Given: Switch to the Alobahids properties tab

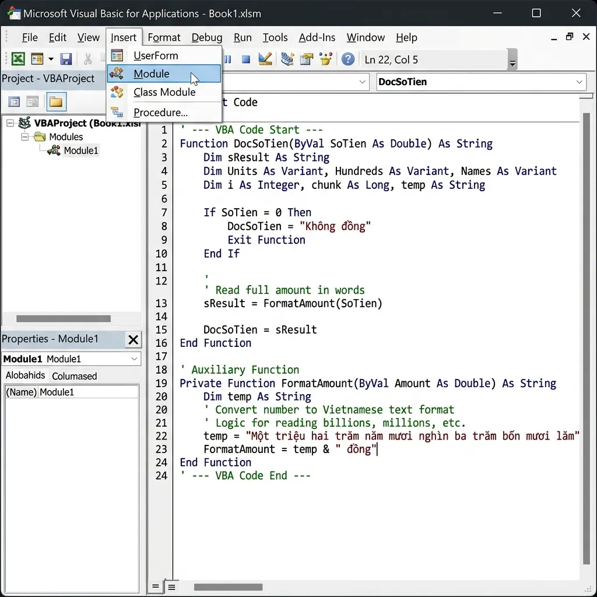Looking at the screenshot, I should (25, 375).
